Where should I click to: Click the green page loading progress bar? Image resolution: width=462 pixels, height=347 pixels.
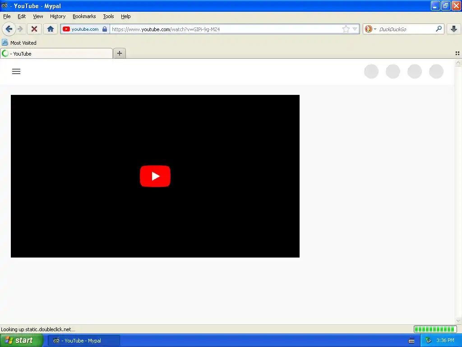435,329
